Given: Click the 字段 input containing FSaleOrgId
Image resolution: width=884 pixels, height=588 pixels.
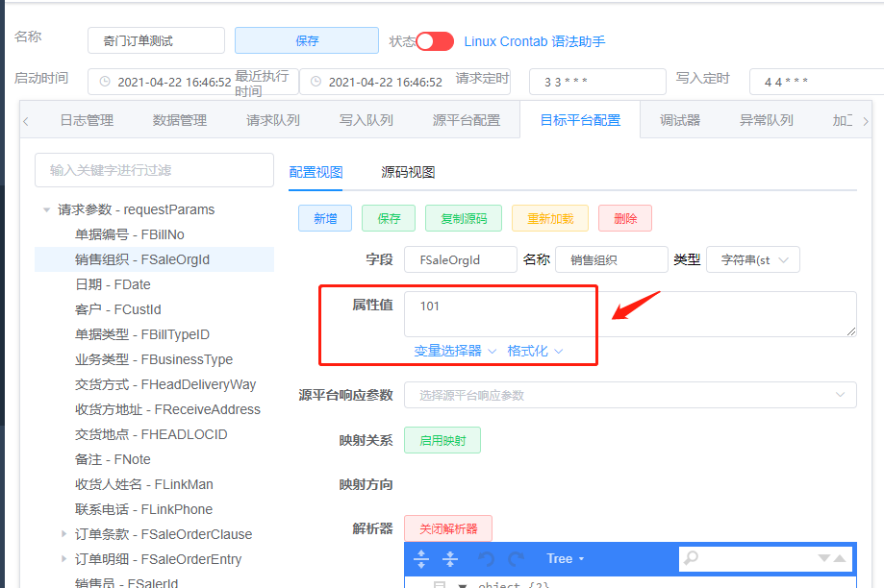Looking at the screenshot, I should click(x=461, y=259).
